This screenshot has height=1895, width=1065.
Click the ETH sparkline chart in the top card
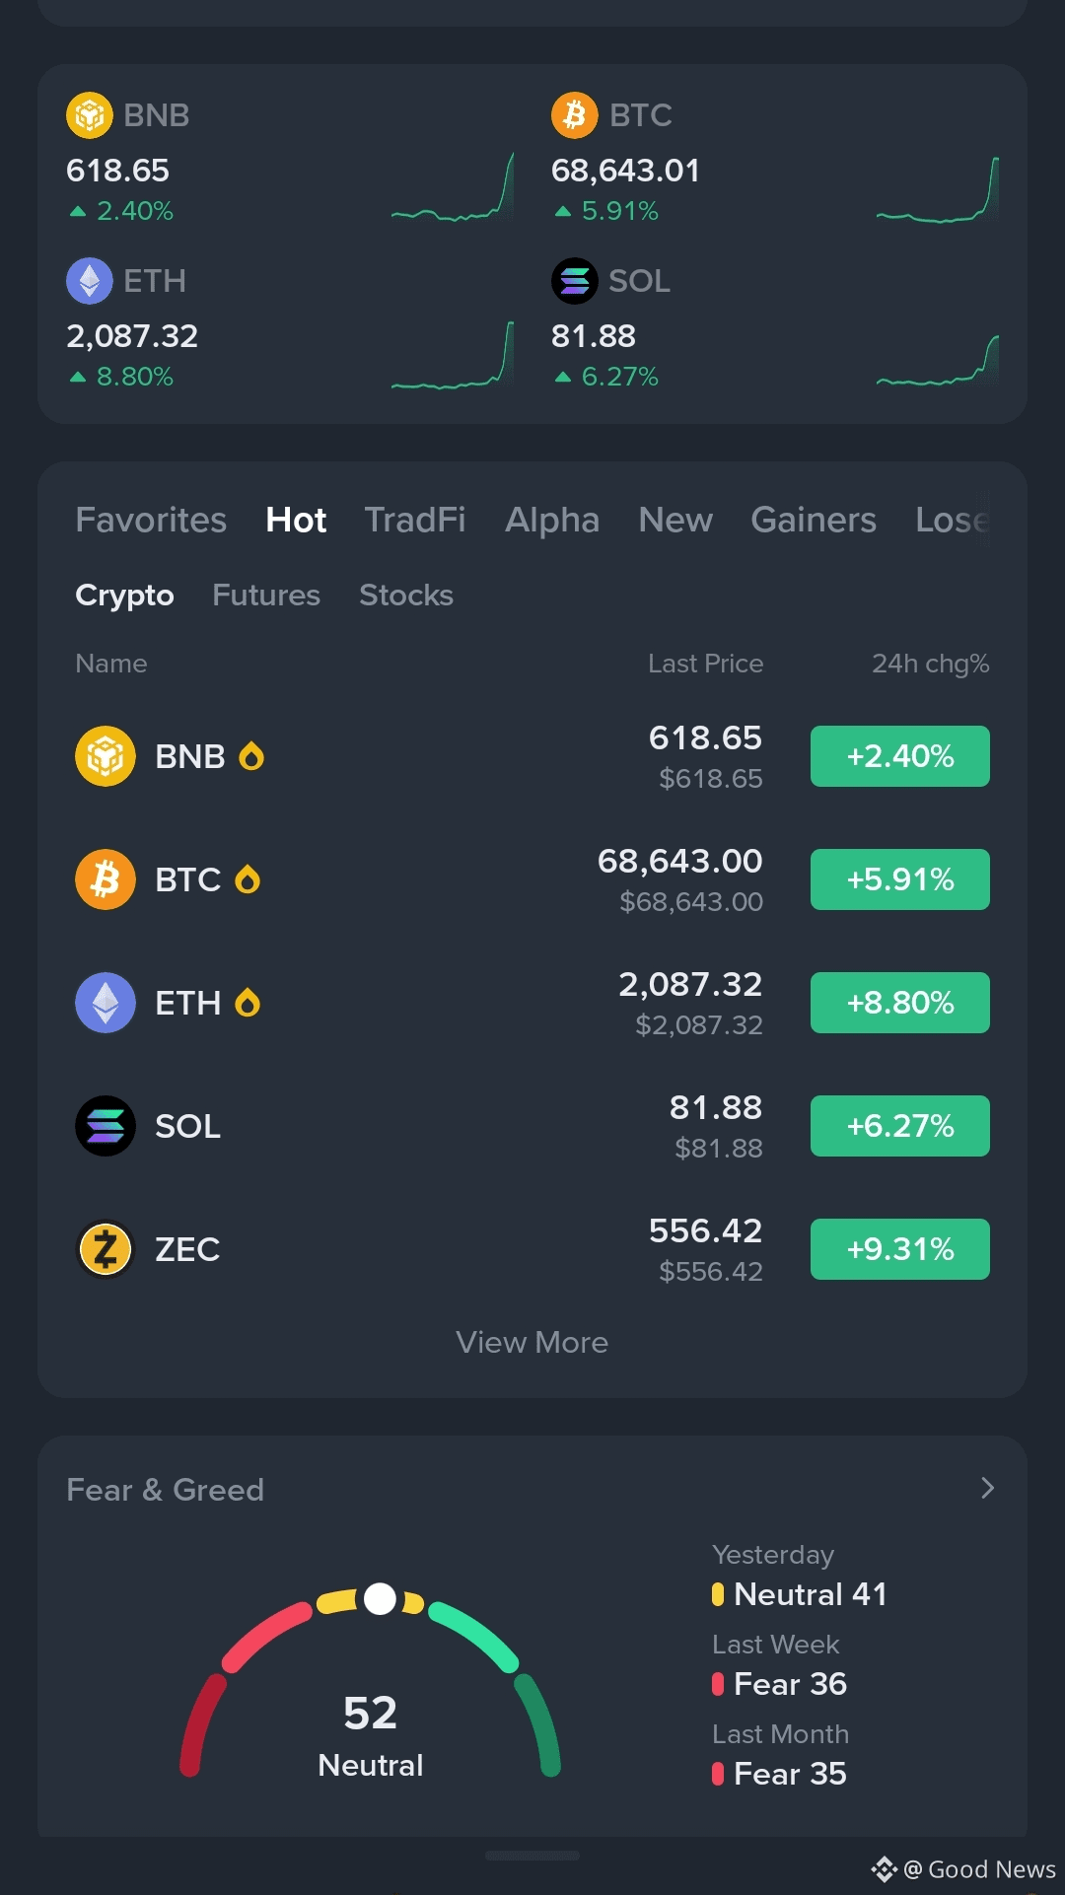[453, 355]
